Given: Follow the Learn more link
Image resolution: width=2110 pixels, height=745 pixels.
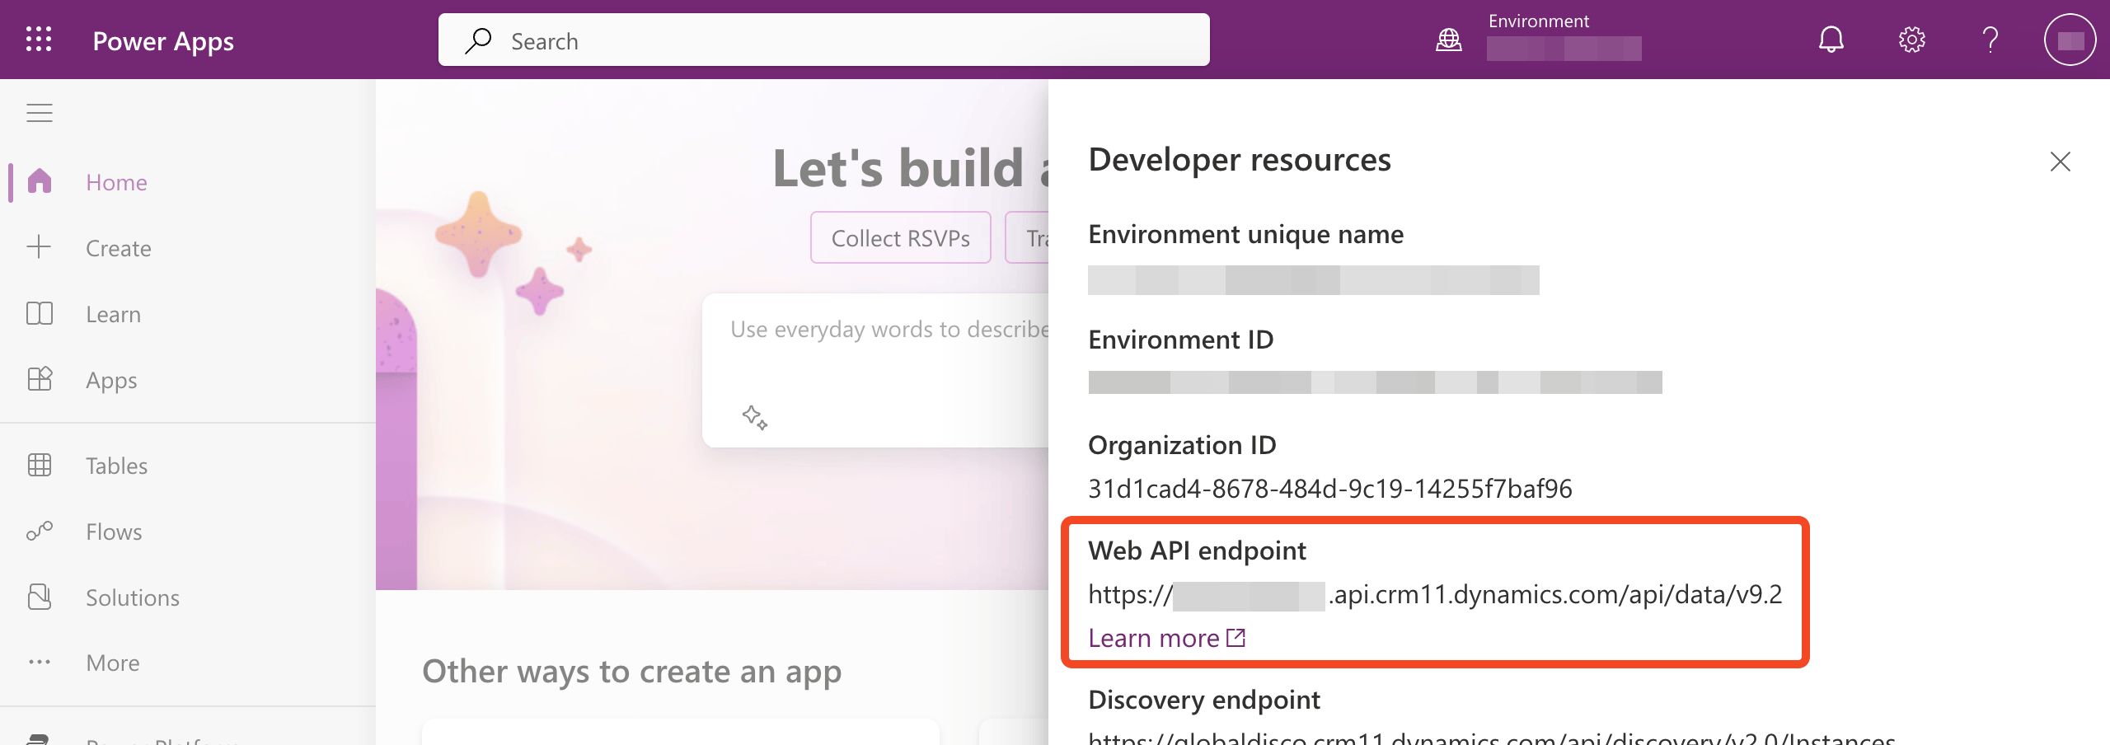Looking at the screenshot, I should 1153,638.
